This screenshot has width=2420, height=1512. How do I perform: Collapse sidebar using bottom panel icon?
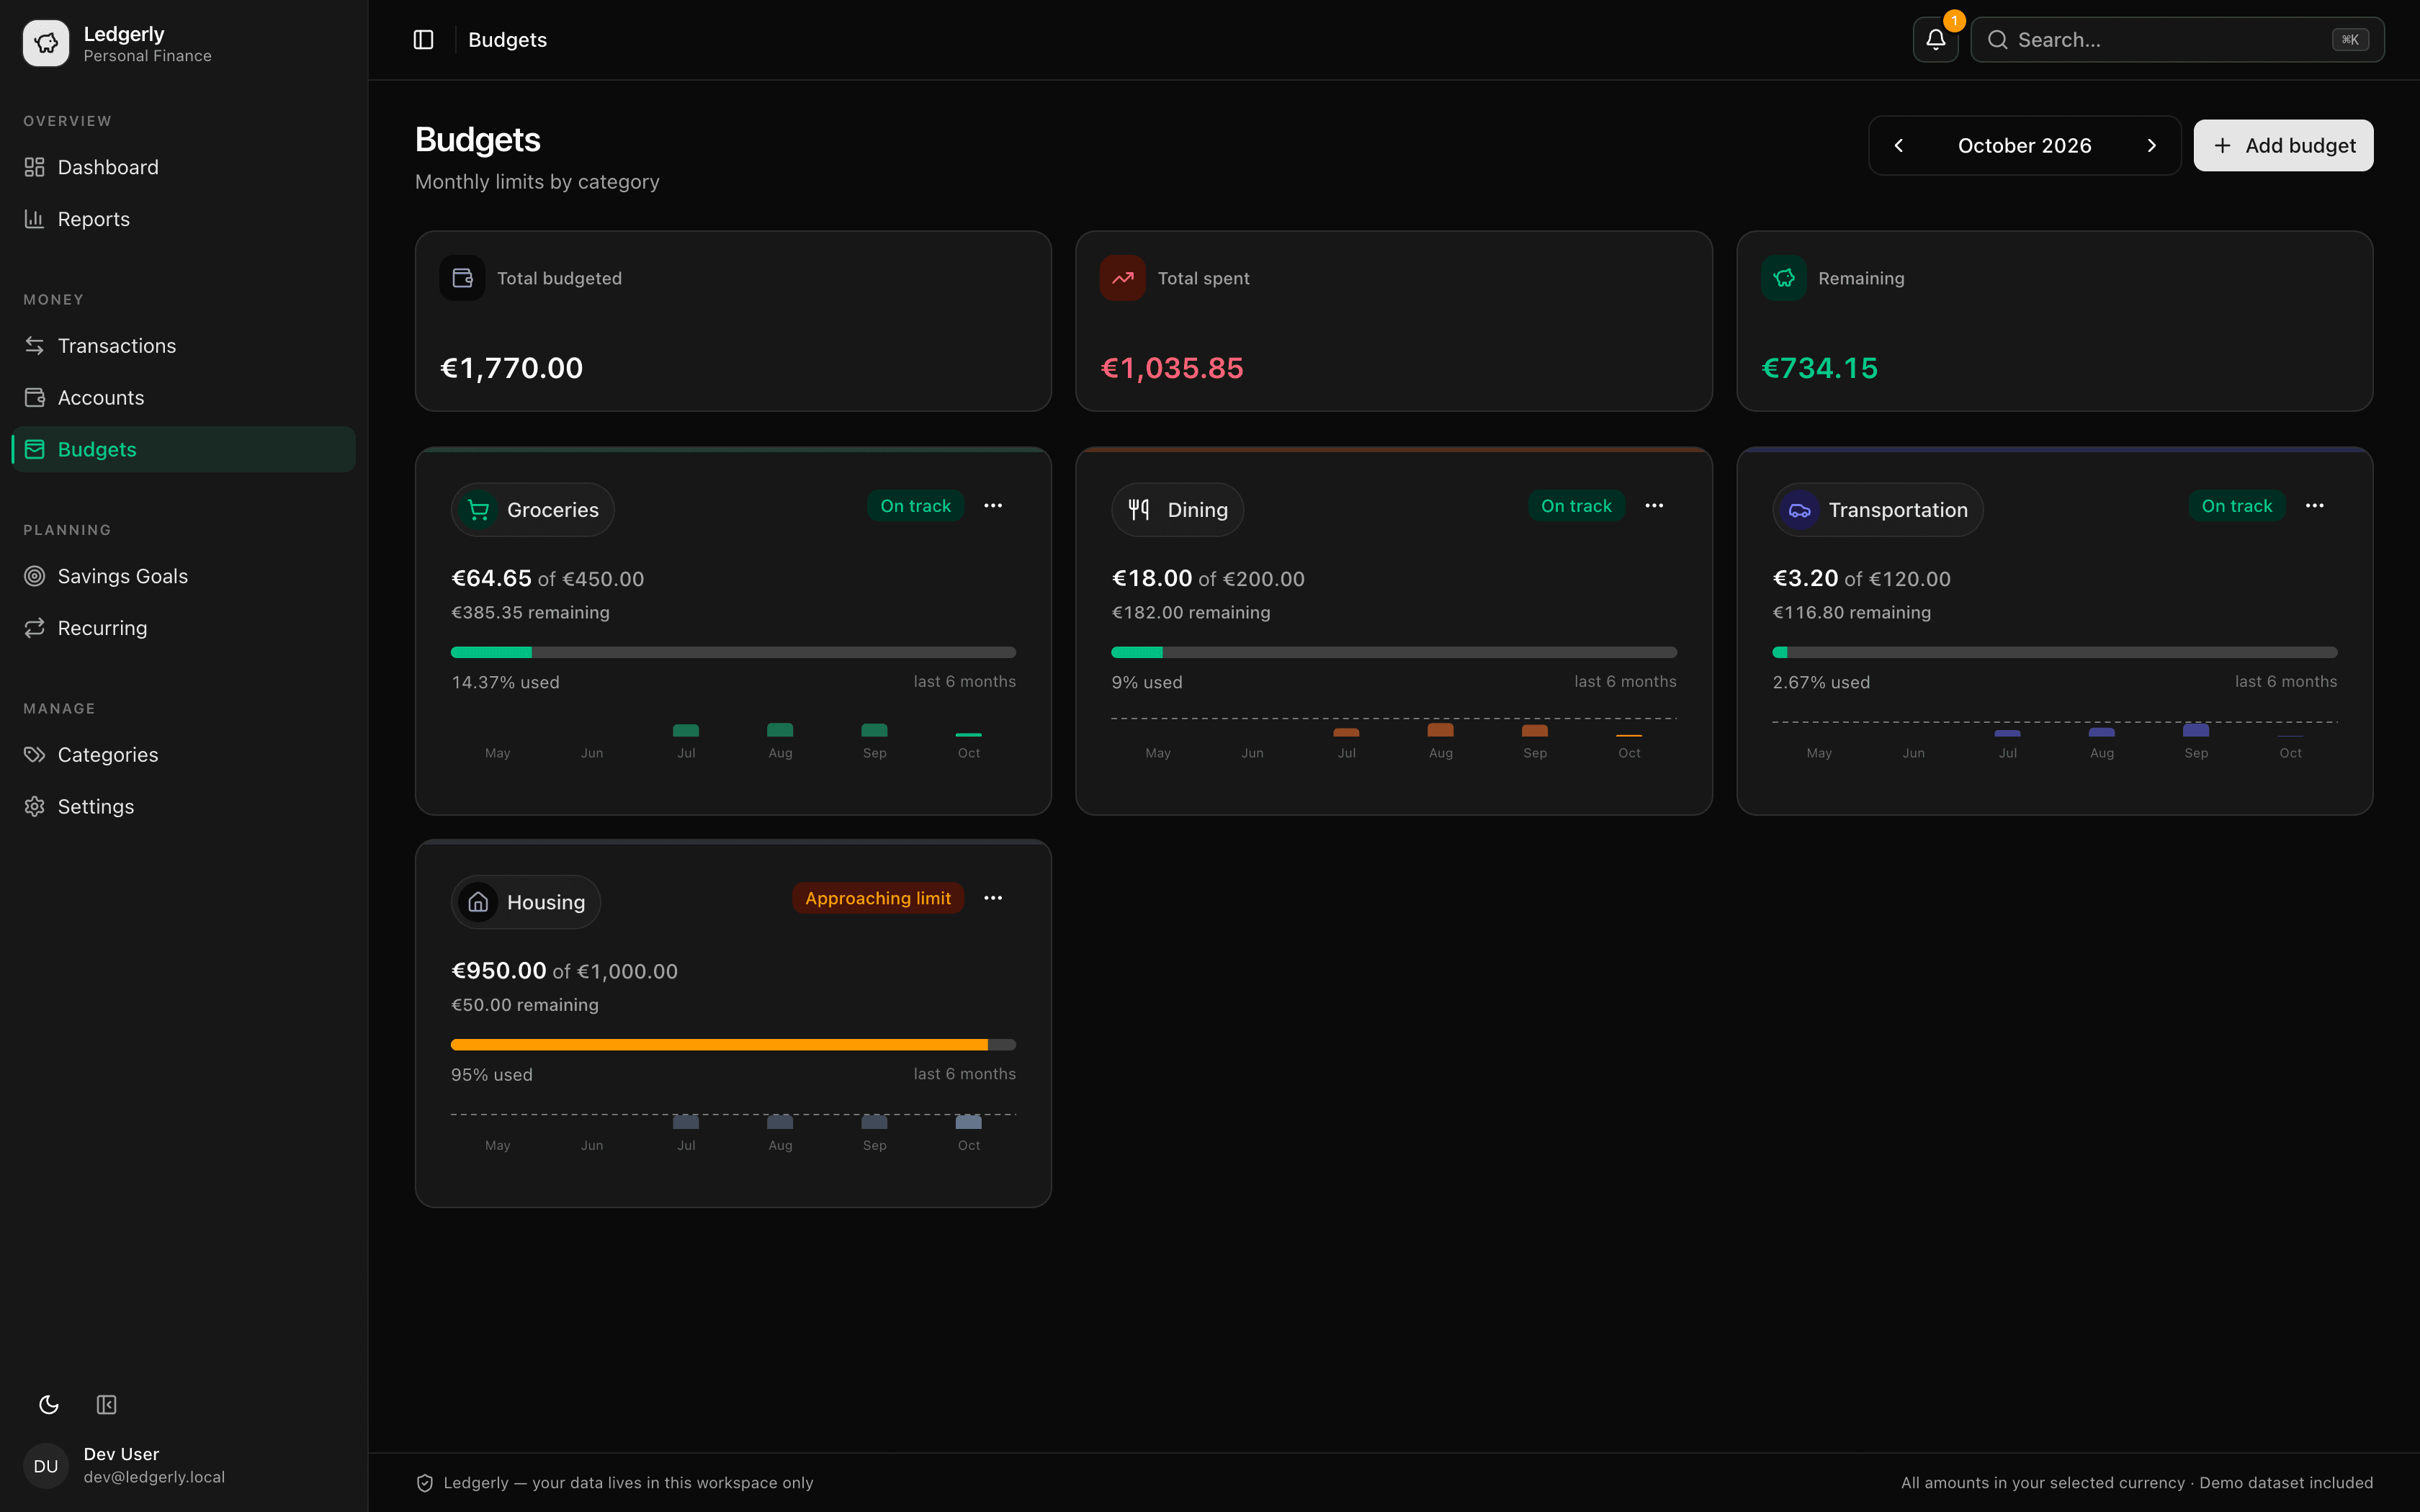106,1405
